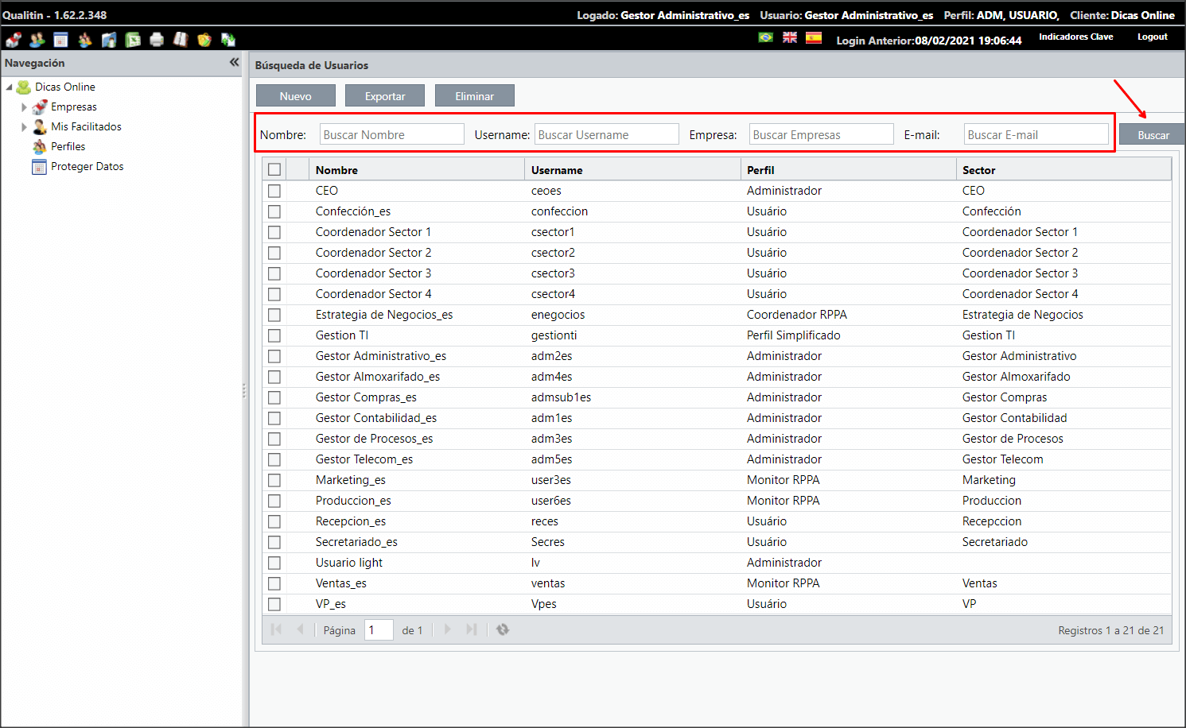This screenshot has width=1186, height=728.
Task: Click the Excel spreadsheet toolbar icon
Action: (x=133, y=40)
